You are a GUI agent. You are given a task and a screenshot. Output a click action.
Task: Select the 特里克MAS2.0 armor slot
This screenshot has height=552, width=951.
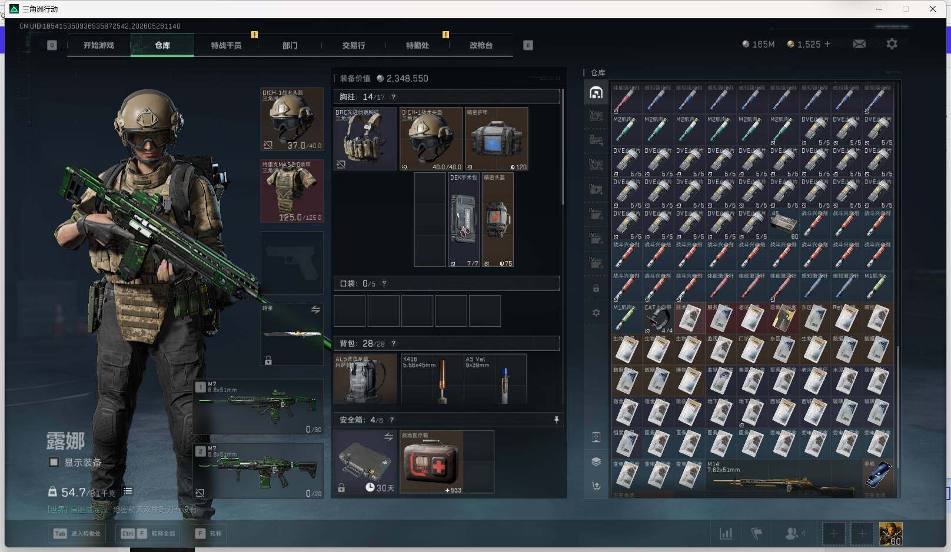pyautogui.click(x=292, y=191)
